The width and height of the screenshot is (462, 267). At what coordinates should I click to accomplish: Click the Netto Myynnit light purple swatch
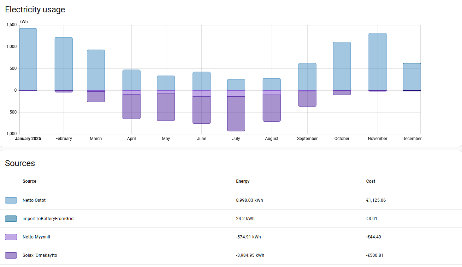(x=11, y=237)
